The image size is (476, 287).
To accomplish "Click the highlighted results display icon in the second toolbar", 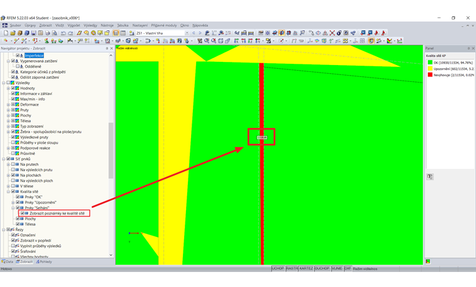I will click(371, 41).
